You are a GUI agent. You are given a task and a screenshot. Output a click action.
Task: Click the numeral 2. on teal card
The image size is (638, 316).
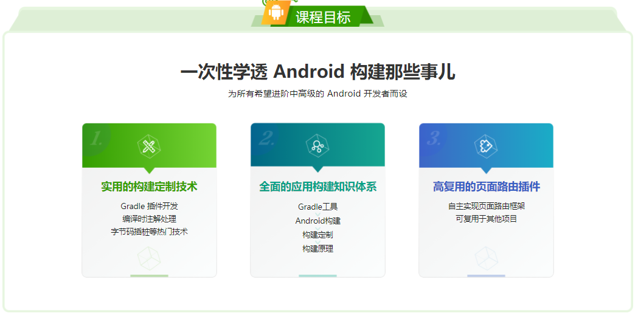click(266, 139)
